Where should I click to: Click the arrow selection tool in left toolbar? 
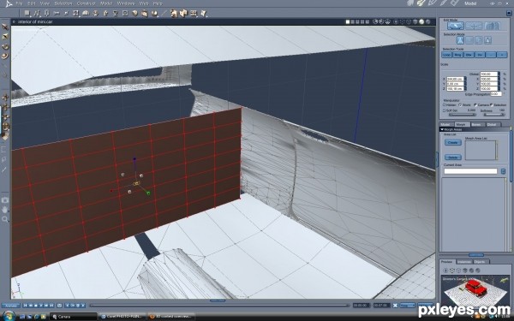(5, 27)
